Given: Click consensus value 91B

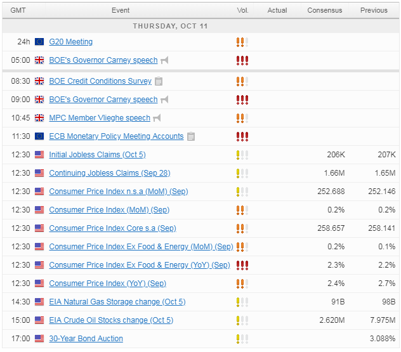Looking at the screenshot, I should point(338,302).
